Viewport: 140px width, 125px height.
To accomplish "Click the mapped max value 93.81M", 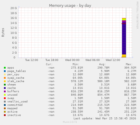I will click(131, 108).
